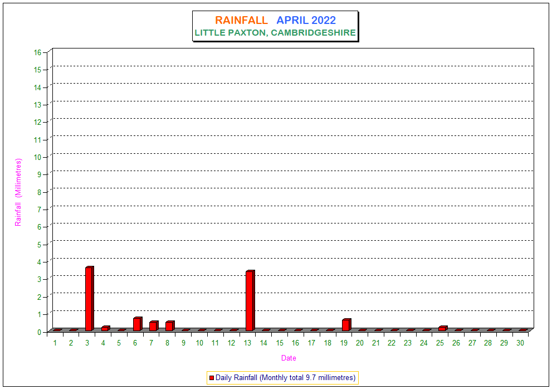Click the y-axis label '10'
This screenshot has width=552, height=389.
38,158
